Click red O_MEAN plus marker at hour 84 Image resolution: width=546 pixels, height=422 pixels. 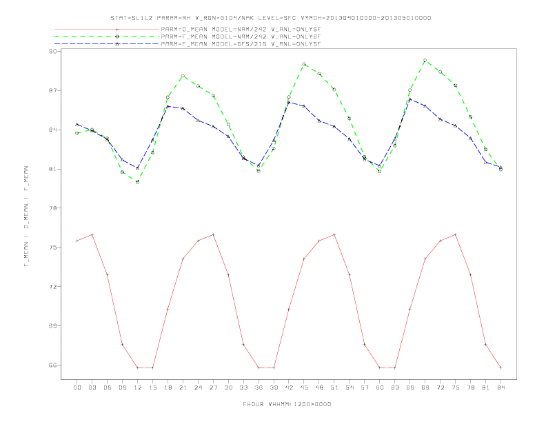tap(501, 368)
